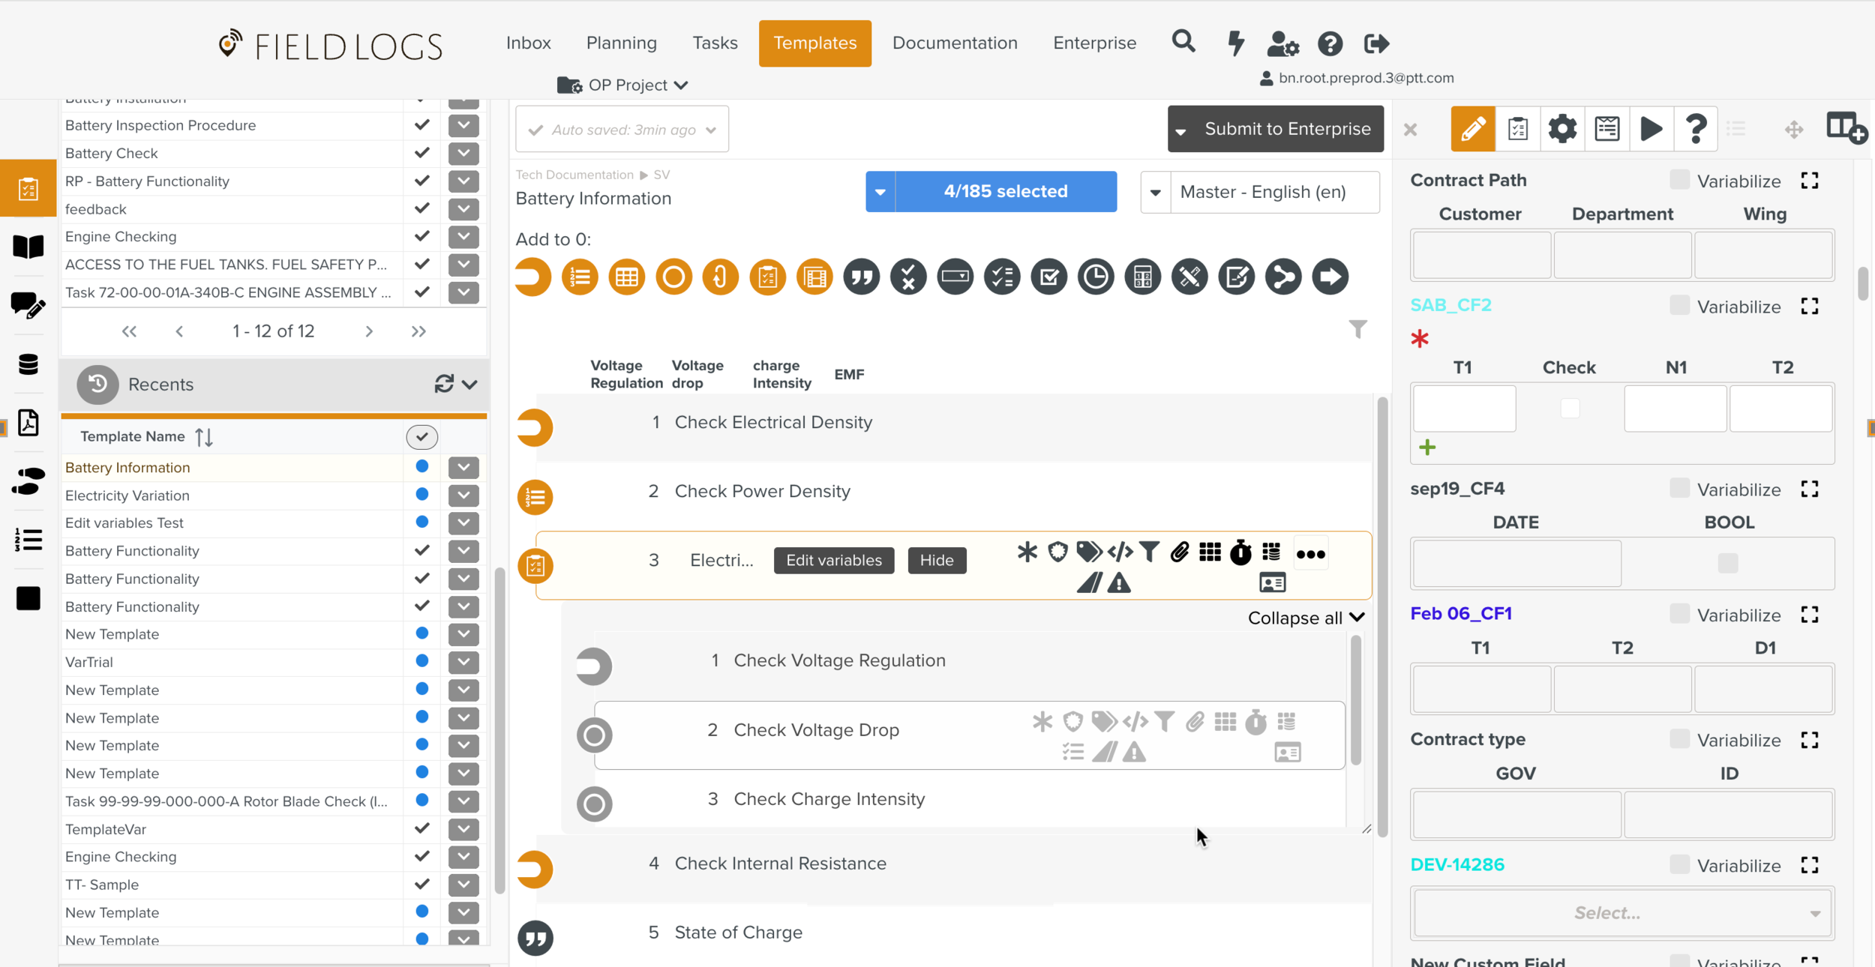Click the play preview icon
The height and width of the screenshot is (967, 1875).
(x=1651, y=129)
